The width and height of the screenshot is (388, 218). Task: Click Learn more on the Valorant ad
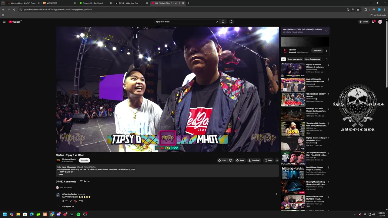tap(317, 51)
